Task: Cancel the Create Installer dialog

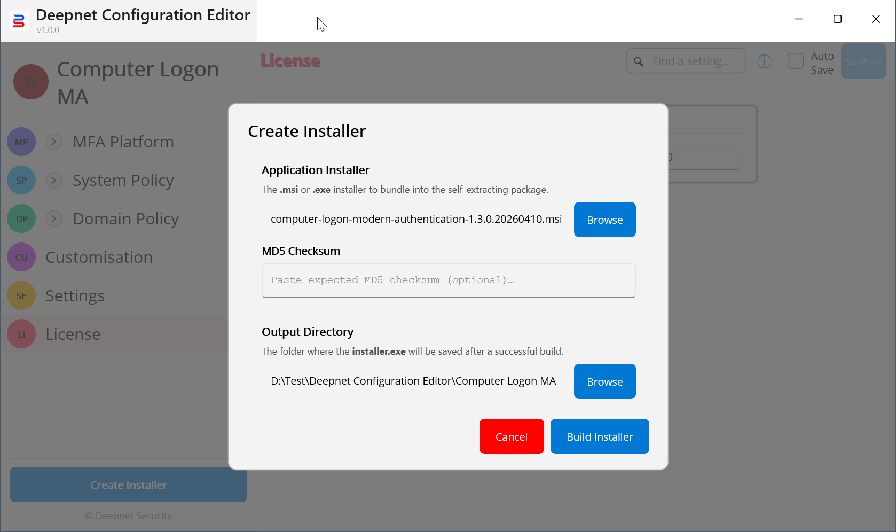Action: tap(511, 436)
